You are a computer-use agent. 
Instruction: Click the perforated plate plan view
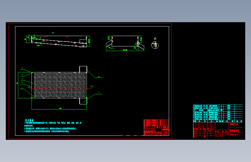(59, 85)
